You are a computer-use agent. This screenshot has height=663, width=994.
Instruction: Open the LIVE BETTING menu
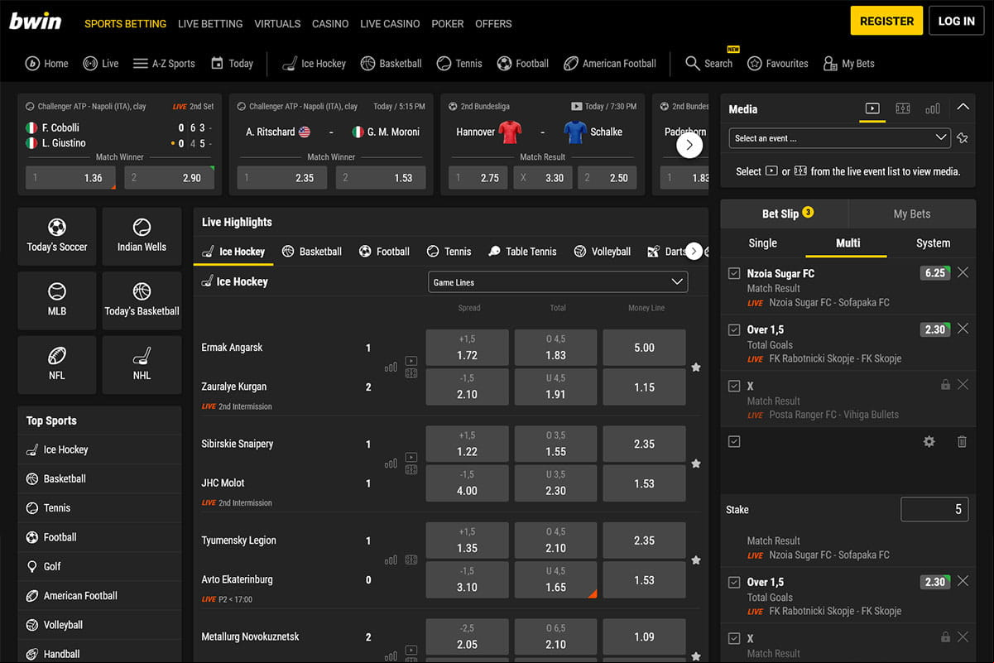(x=210, y=23)
